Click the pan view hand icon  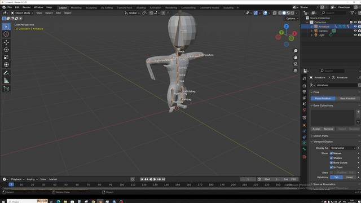tap(296, 58)
